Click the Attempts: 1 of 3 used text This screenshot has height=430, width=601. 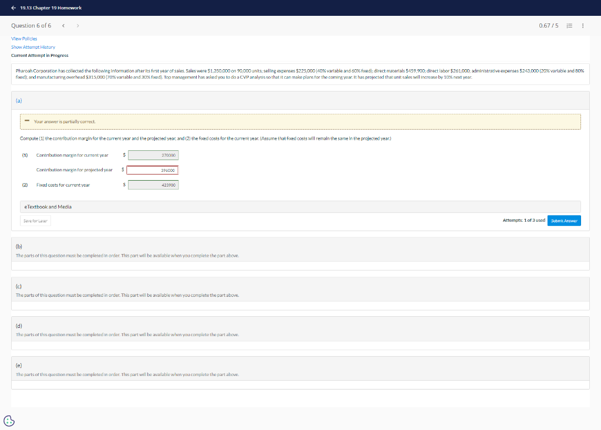coord(524,221)
